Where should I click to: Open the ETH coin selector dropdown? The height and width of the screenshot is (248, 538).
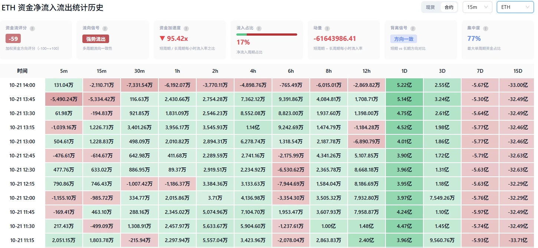pyautogui.click(x=515, y=7)
